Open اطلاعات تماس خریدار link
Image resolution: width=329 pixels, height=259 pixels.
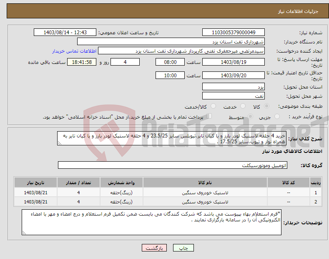coord(74,51)
